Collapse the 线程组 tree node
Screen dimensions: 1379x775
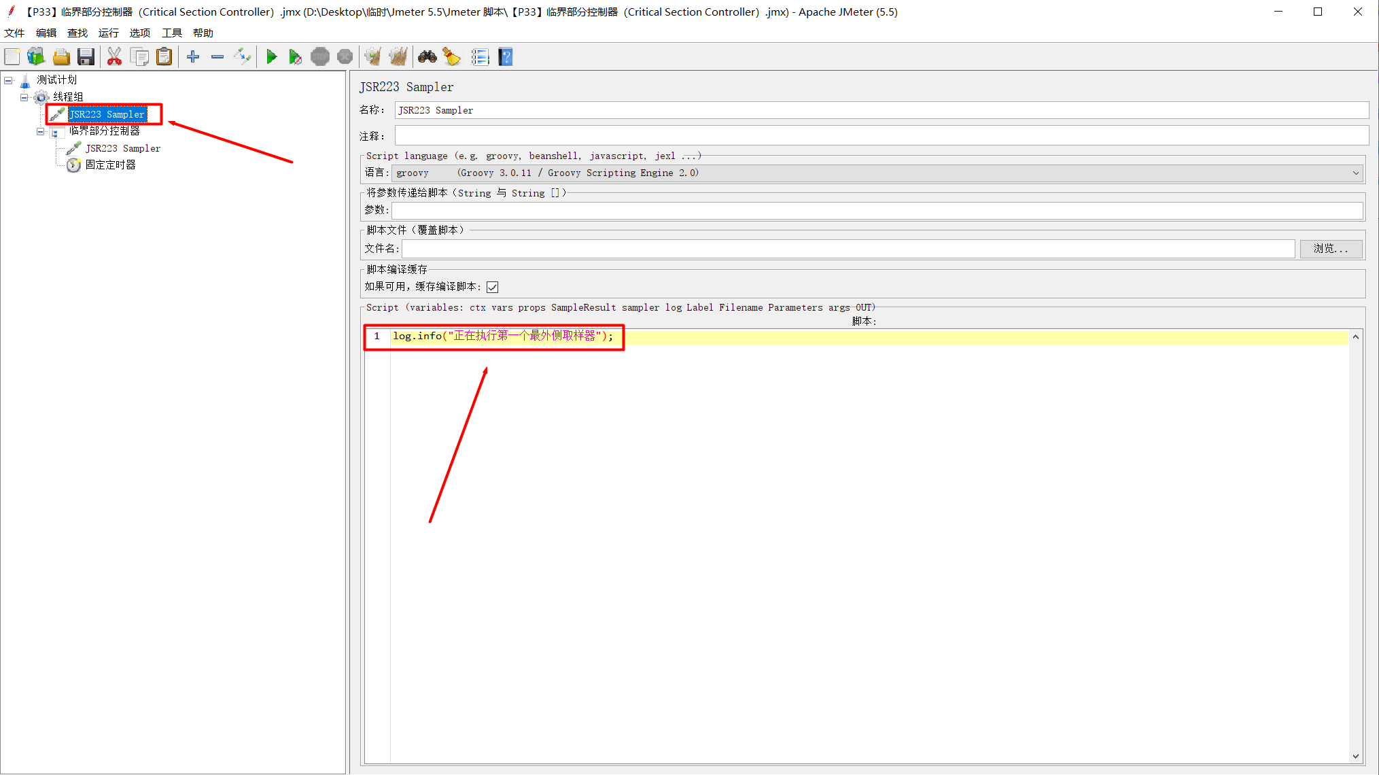pos(24,97)
